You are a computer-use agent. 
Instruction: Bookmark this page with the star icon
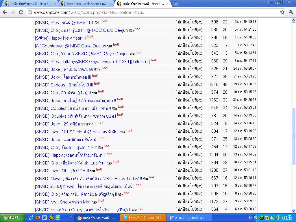(282, 12)
